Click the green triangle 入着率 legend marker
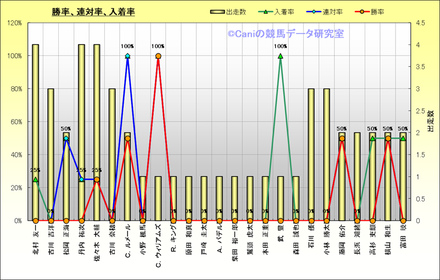The image size is (440, 280). pos(267,12)
